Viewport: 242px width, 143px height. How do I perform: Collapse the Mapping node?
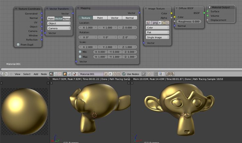78,8
